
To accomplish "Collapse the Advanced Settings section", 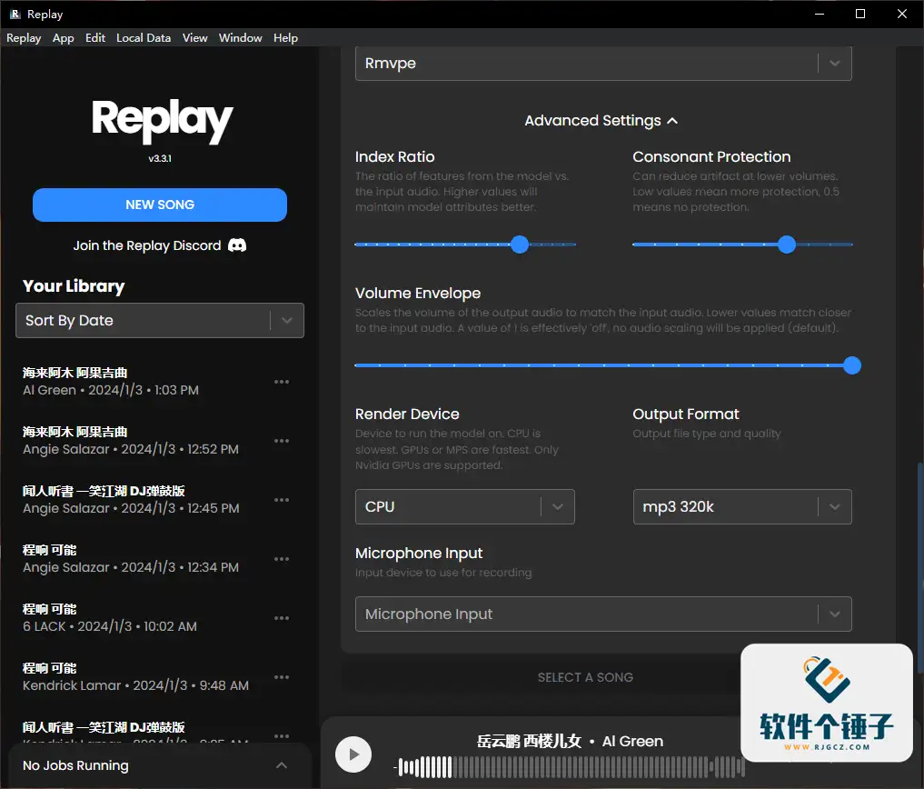I will click(x=601, y=120).
